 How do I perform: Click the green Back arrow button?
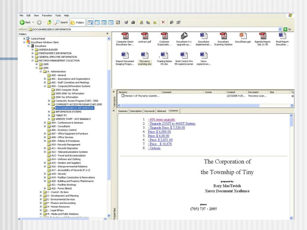point(22,22)
